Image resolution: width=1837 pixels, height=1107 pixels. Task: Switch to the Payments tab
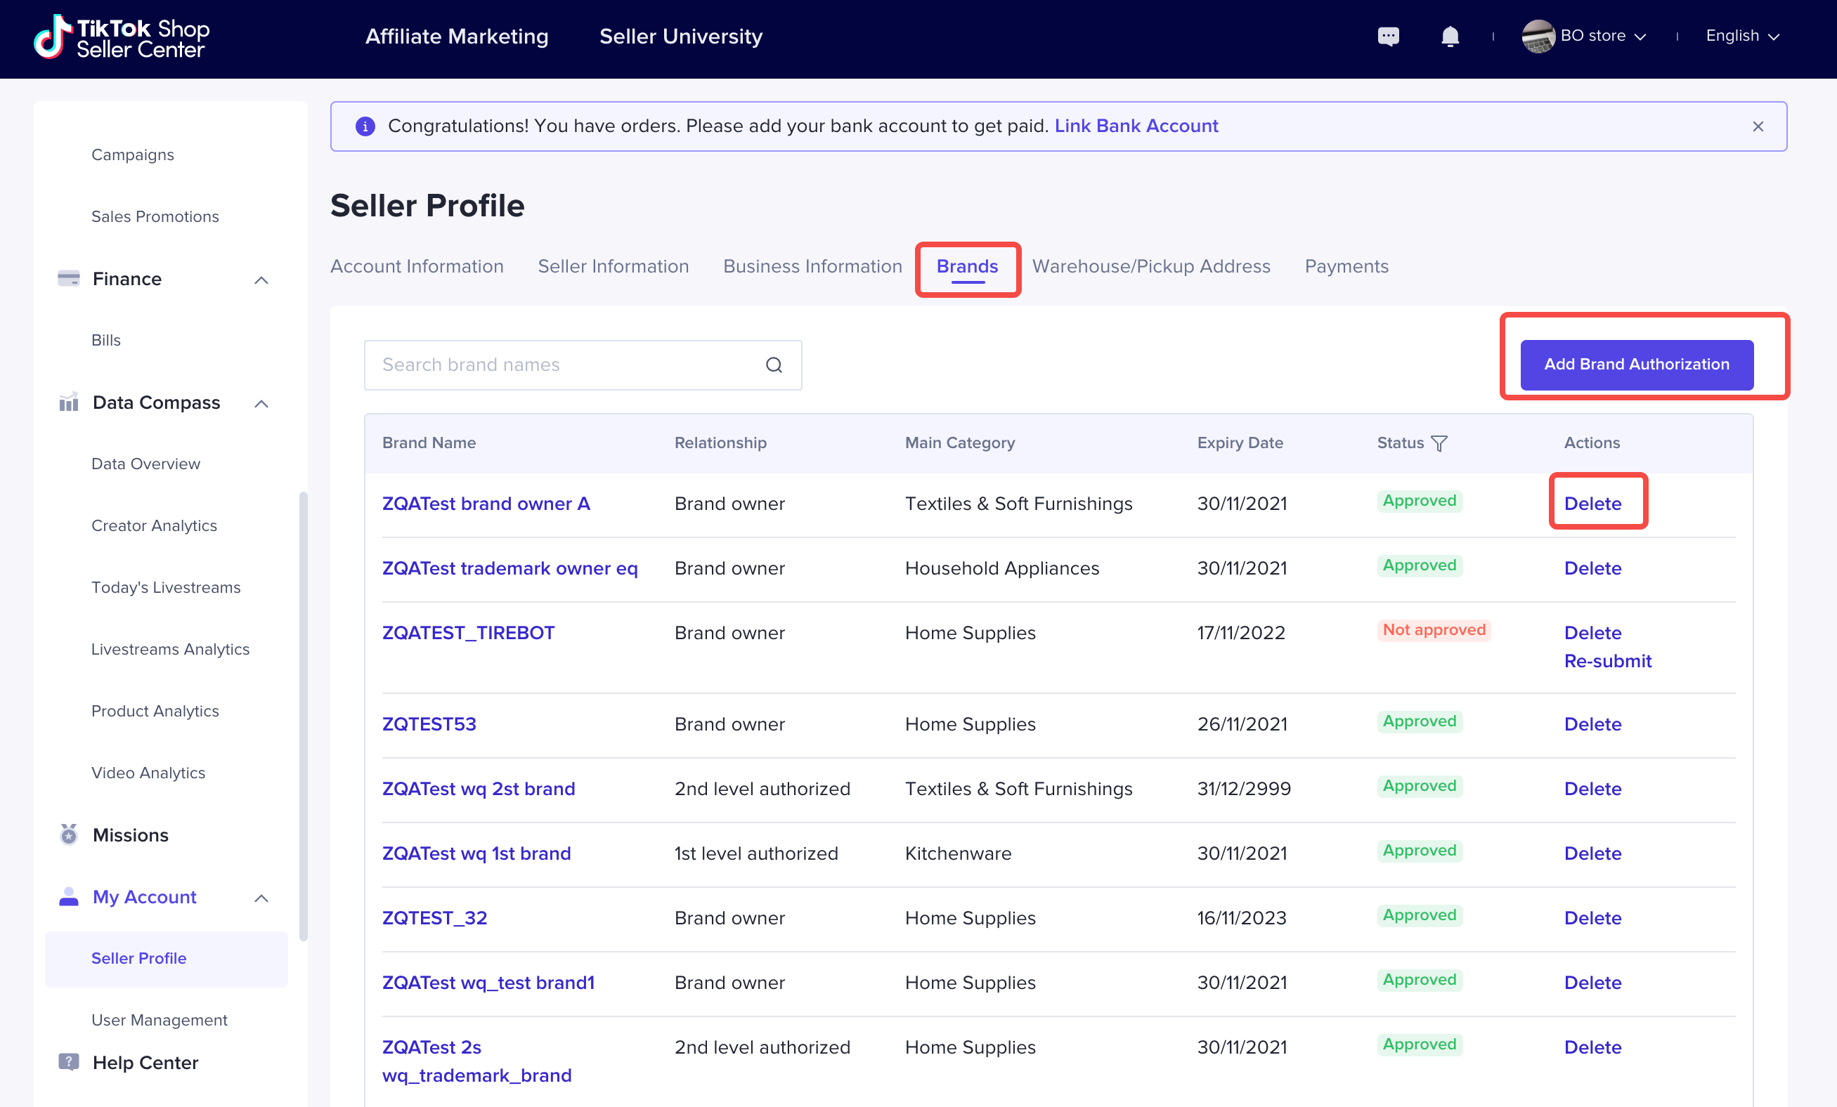1346,266
